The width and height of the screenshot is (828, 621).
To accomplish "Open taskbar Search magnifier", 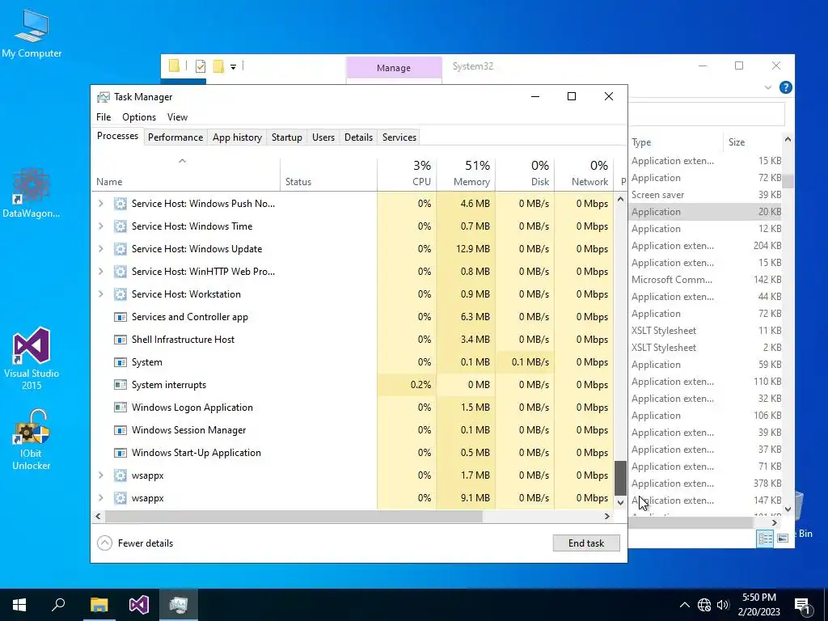I will click(58, 605).
